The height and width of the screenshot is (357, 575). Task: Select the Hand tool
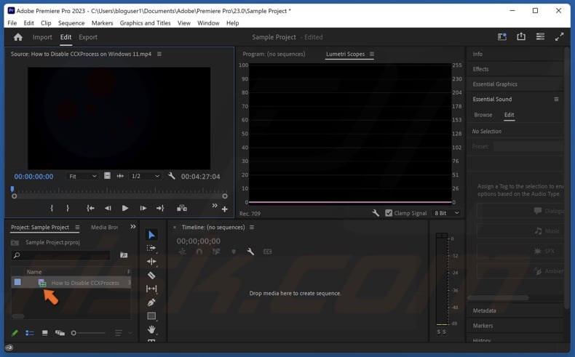(151, 329)
